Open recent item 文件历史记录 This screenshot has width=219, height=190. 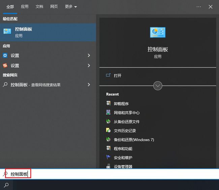pyautogui.click(x=125, y=131)
